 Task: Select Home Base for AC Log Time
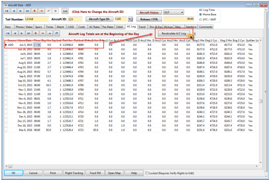(200, 14)
